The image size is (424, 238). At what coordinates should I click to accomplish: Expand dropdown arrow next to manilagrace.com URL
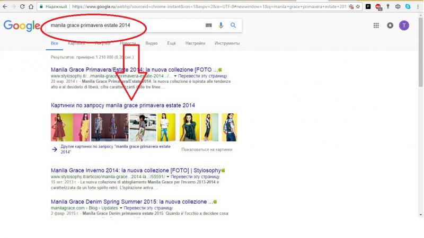(x=121, y=208)
